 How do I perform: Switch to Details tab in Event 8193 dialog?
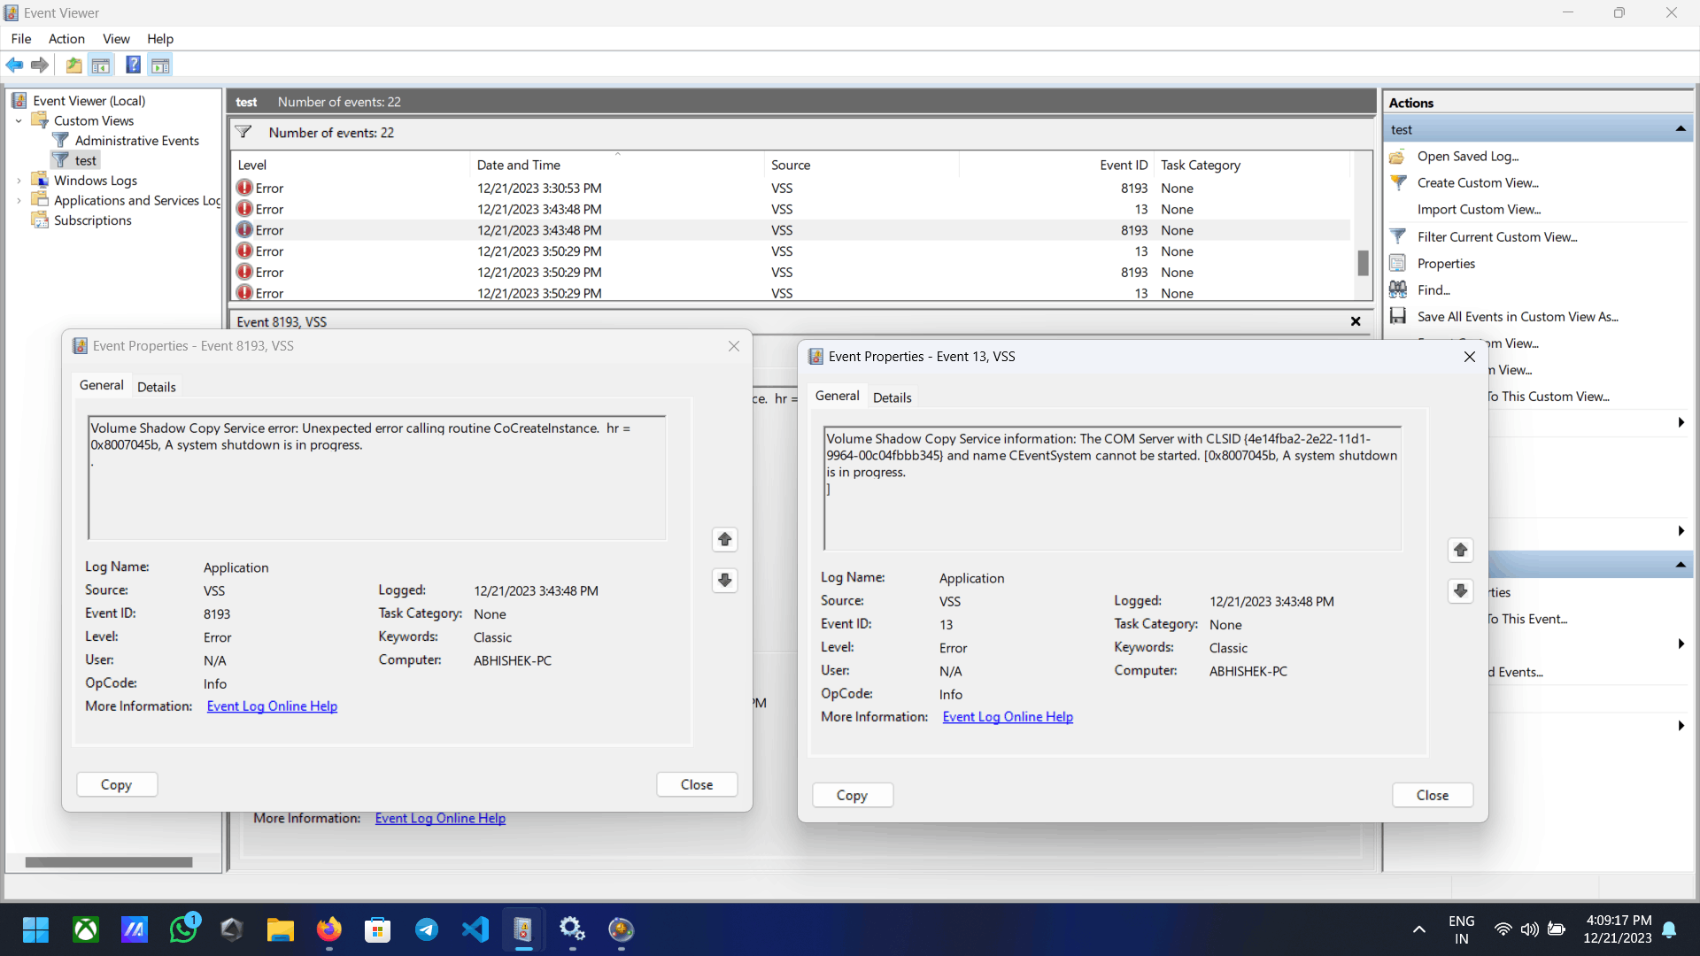[x=156, y=387]
